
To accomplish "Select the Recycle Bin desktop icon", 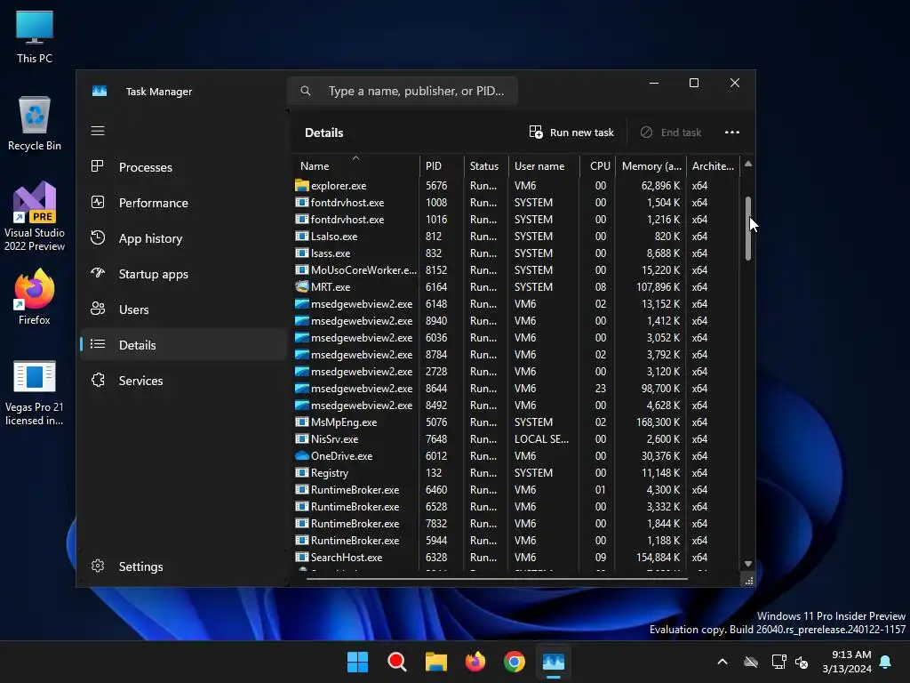I will (35, 124).
